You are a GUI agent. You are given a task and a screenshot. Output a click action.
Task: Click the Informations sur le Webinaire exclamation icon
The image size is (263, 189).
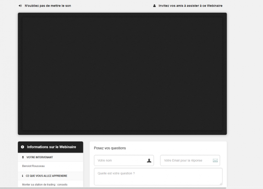22,147
